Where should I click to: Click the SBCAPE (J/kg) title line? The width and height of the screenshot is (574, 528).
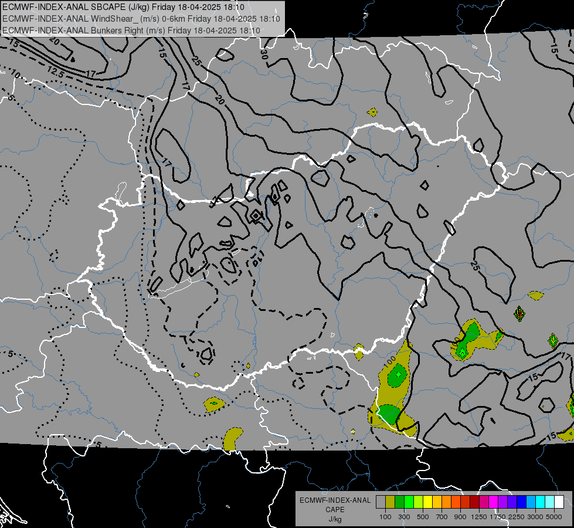pyautogui.click(x=123, y=6)
